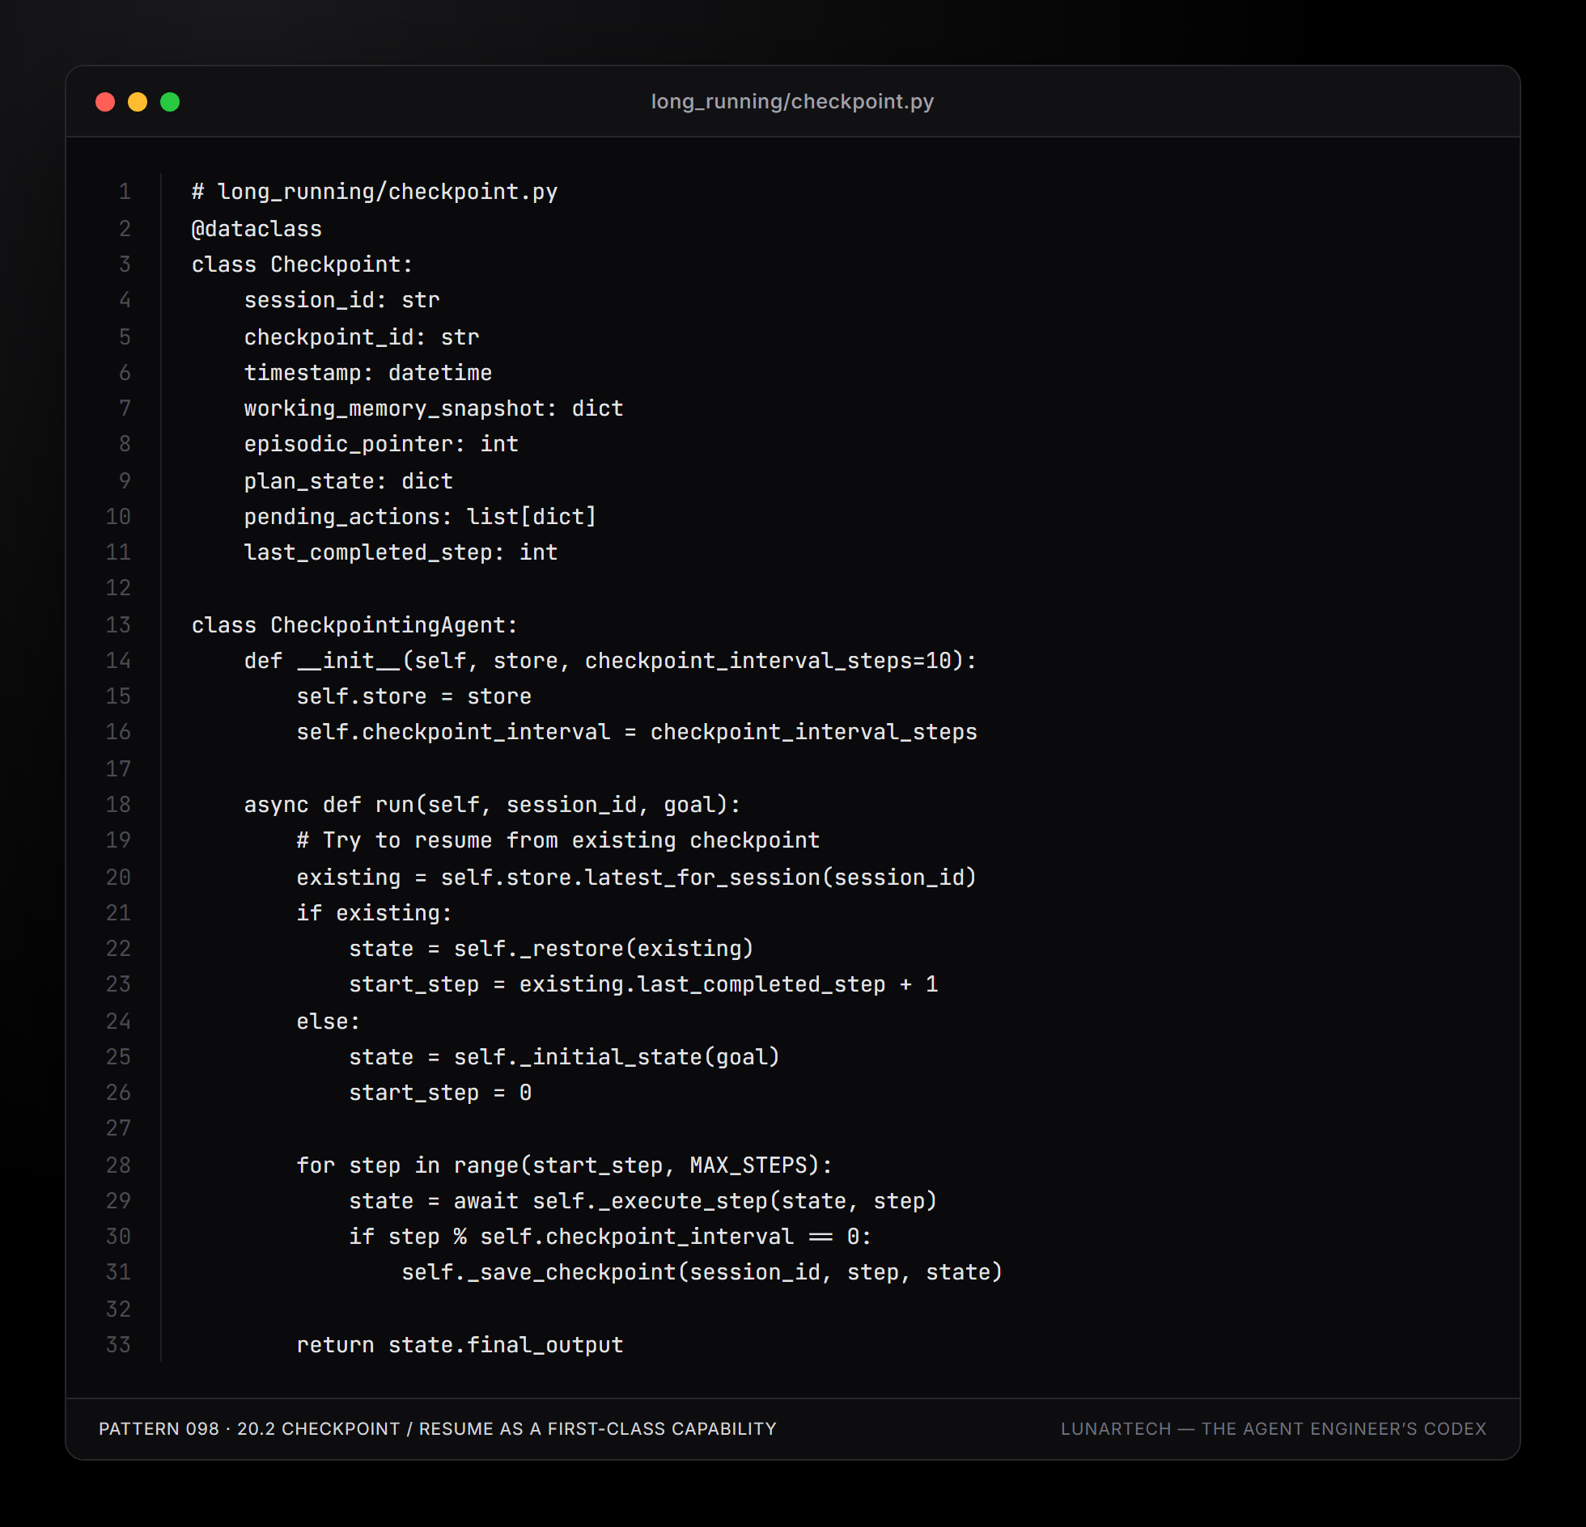Click the green maximize window dot
Screen dimensions: 1586x1527
[170, 102]
